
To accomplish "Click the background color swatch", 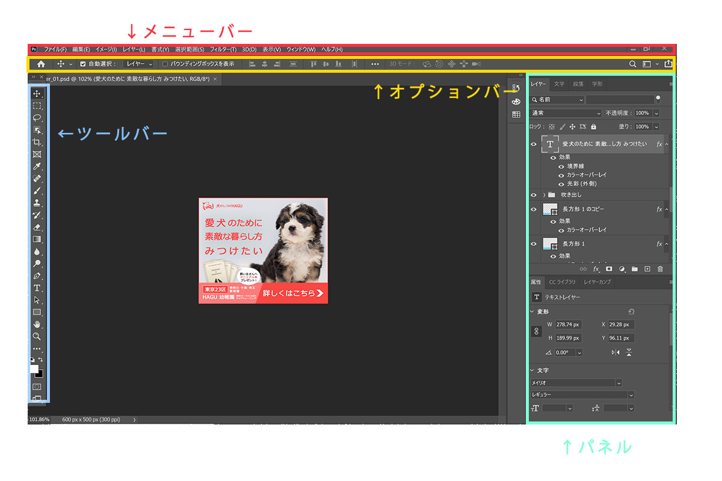I will 40,373.
